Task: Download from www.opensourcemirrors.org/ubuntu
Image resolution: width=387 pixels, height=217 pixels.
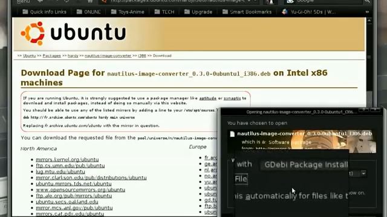Action: 80,190
